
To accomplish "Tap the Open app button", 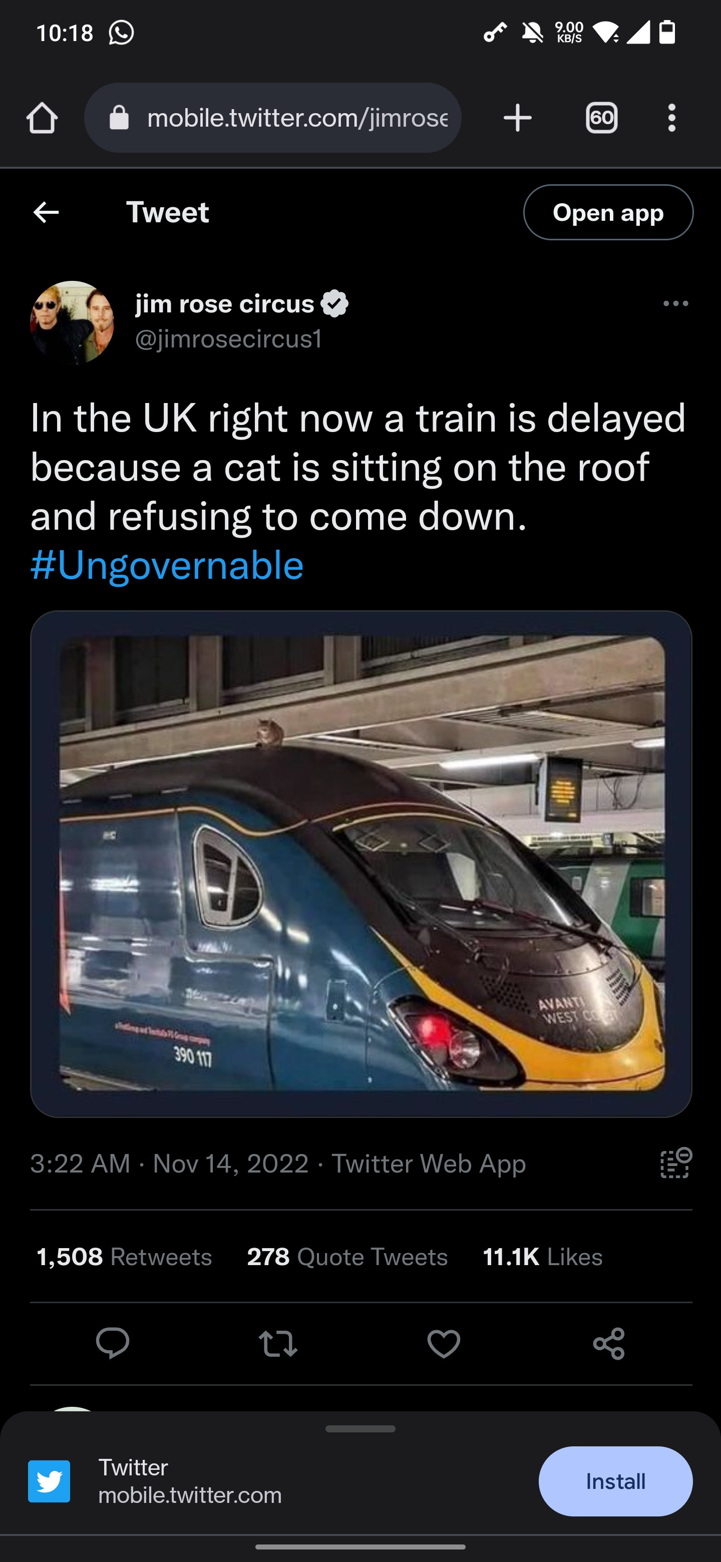I will (608, 212).
